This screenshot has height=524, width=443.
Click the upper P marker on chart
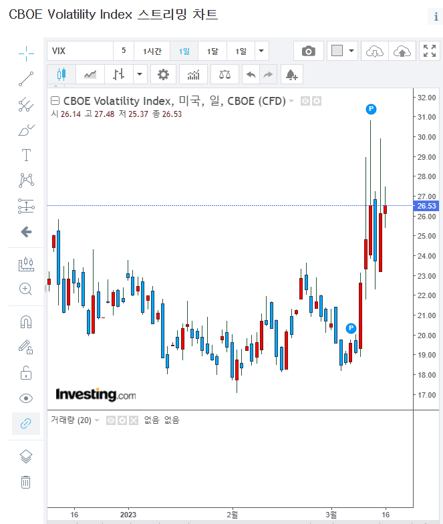pyautogui.click(x=371, y=109)
